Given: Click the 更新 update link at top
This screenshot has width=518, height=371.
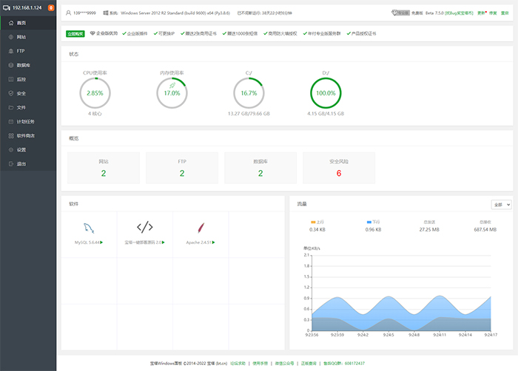Looking at the screenshot, I should tap(482, 13).
